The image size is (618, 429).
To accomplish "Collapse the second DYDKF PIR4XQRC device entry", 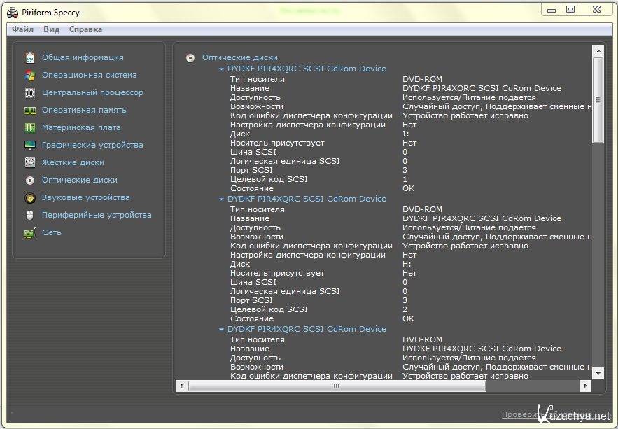I will coord(222,199).
